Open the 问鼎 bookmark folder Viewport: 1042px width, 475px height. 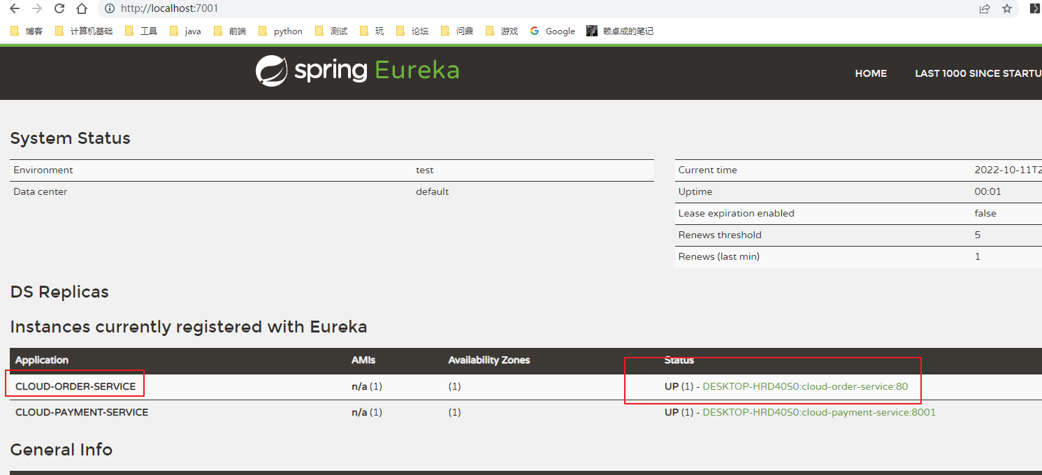(x=457, y=31)
